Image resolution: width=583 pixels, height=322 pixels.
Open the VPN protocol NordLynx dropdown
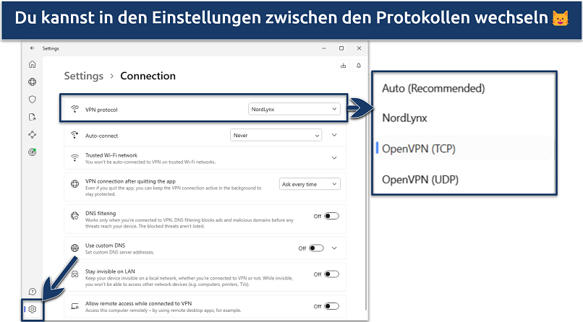pos(294,109)
